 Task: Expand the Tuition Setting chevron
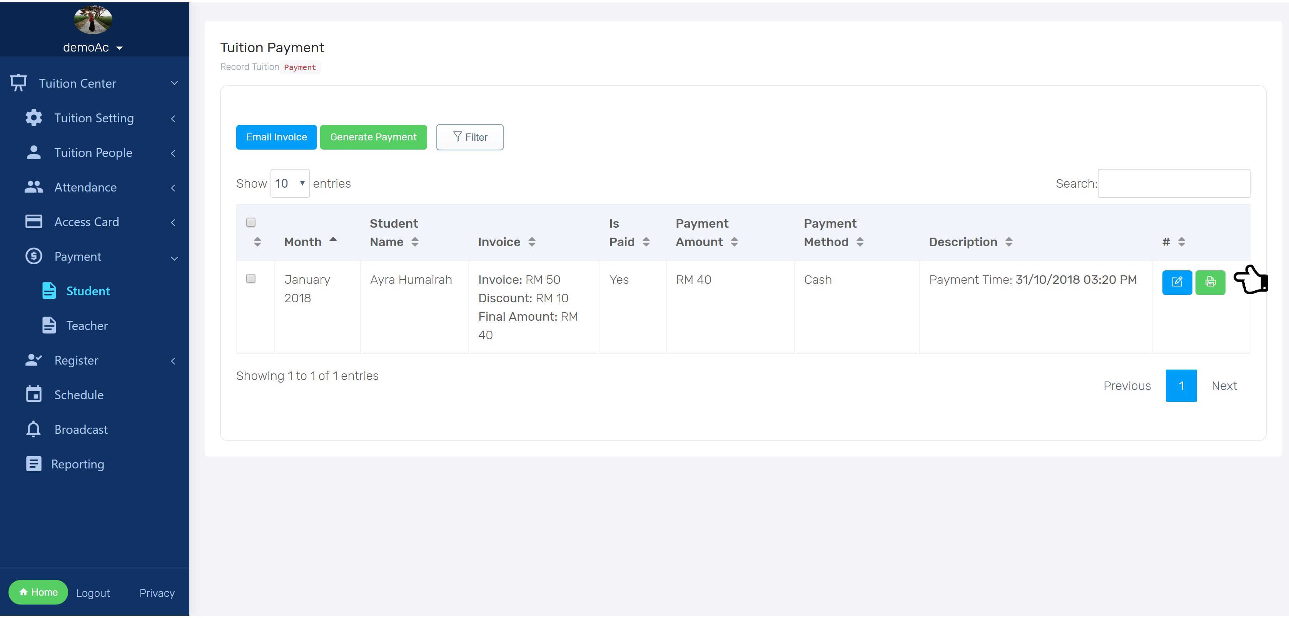tap(173, 118)
